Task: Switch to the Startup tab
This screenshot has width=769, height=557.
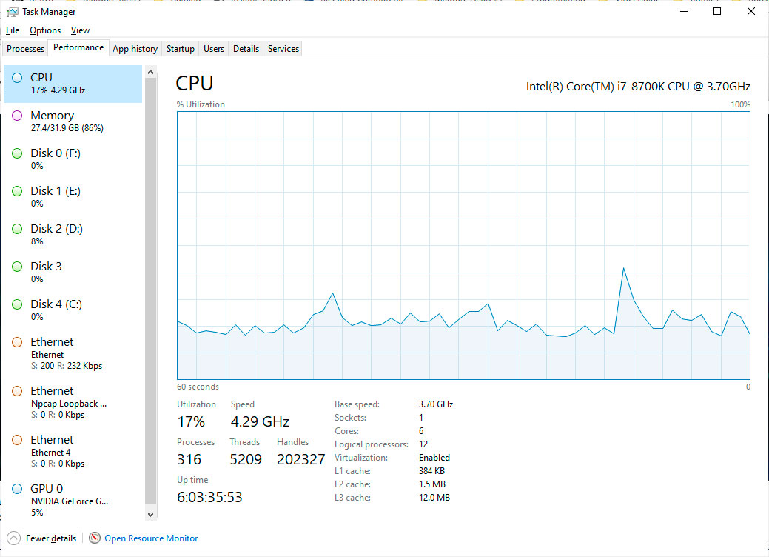Action: [x=180, y=48]
